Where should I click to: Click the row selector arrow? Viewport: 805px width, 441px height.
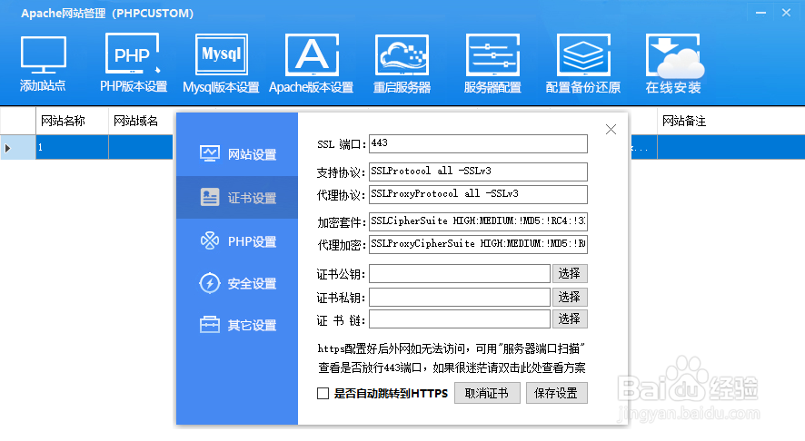tap(8, 148)
